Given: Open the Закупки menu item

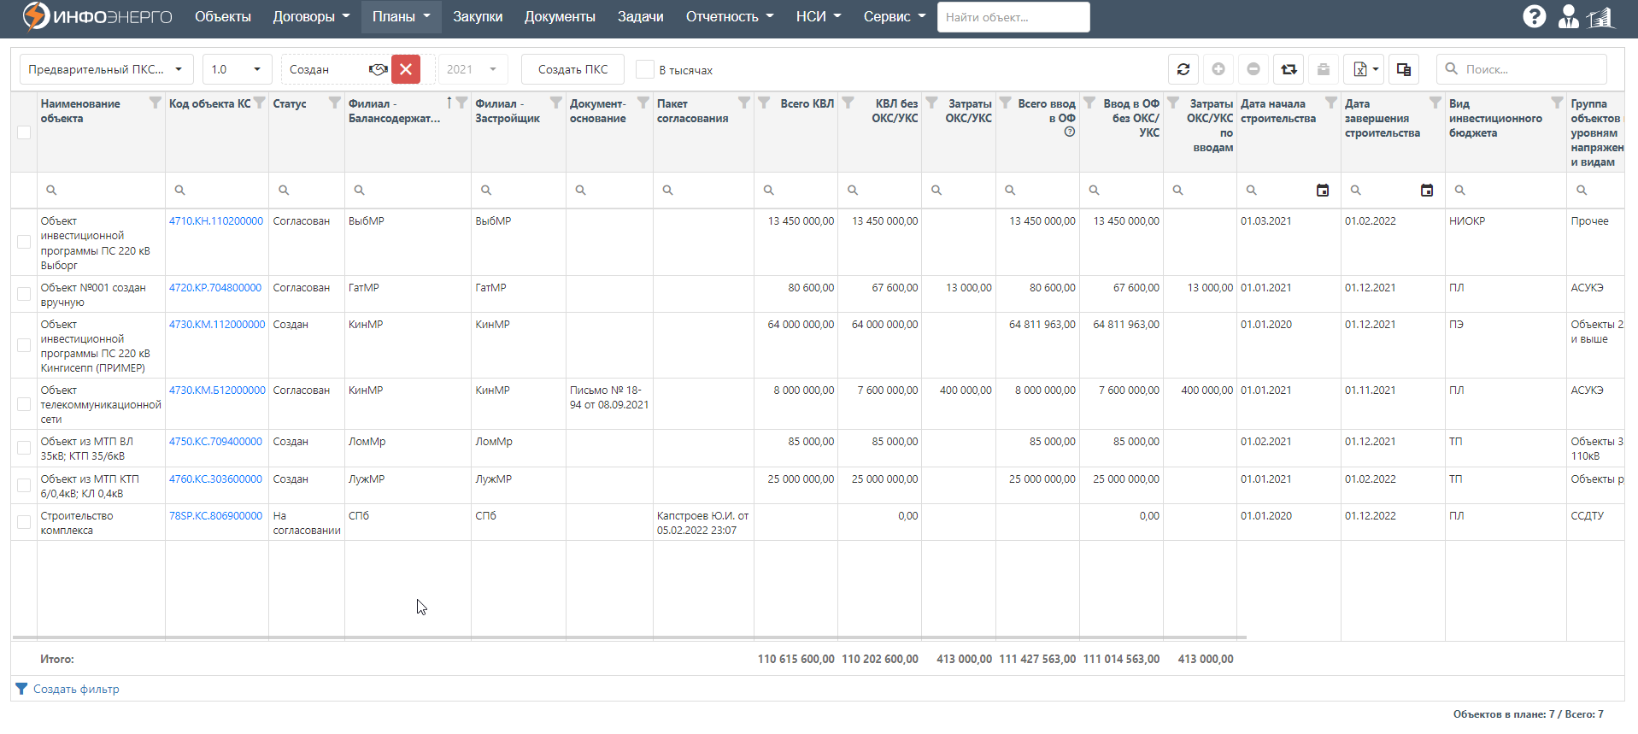Looking at the screenshot, I should click(x=478, y=16).
